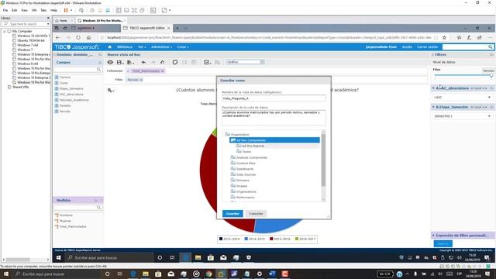Click the Cerrar sesión link

[x=427, y=47]
